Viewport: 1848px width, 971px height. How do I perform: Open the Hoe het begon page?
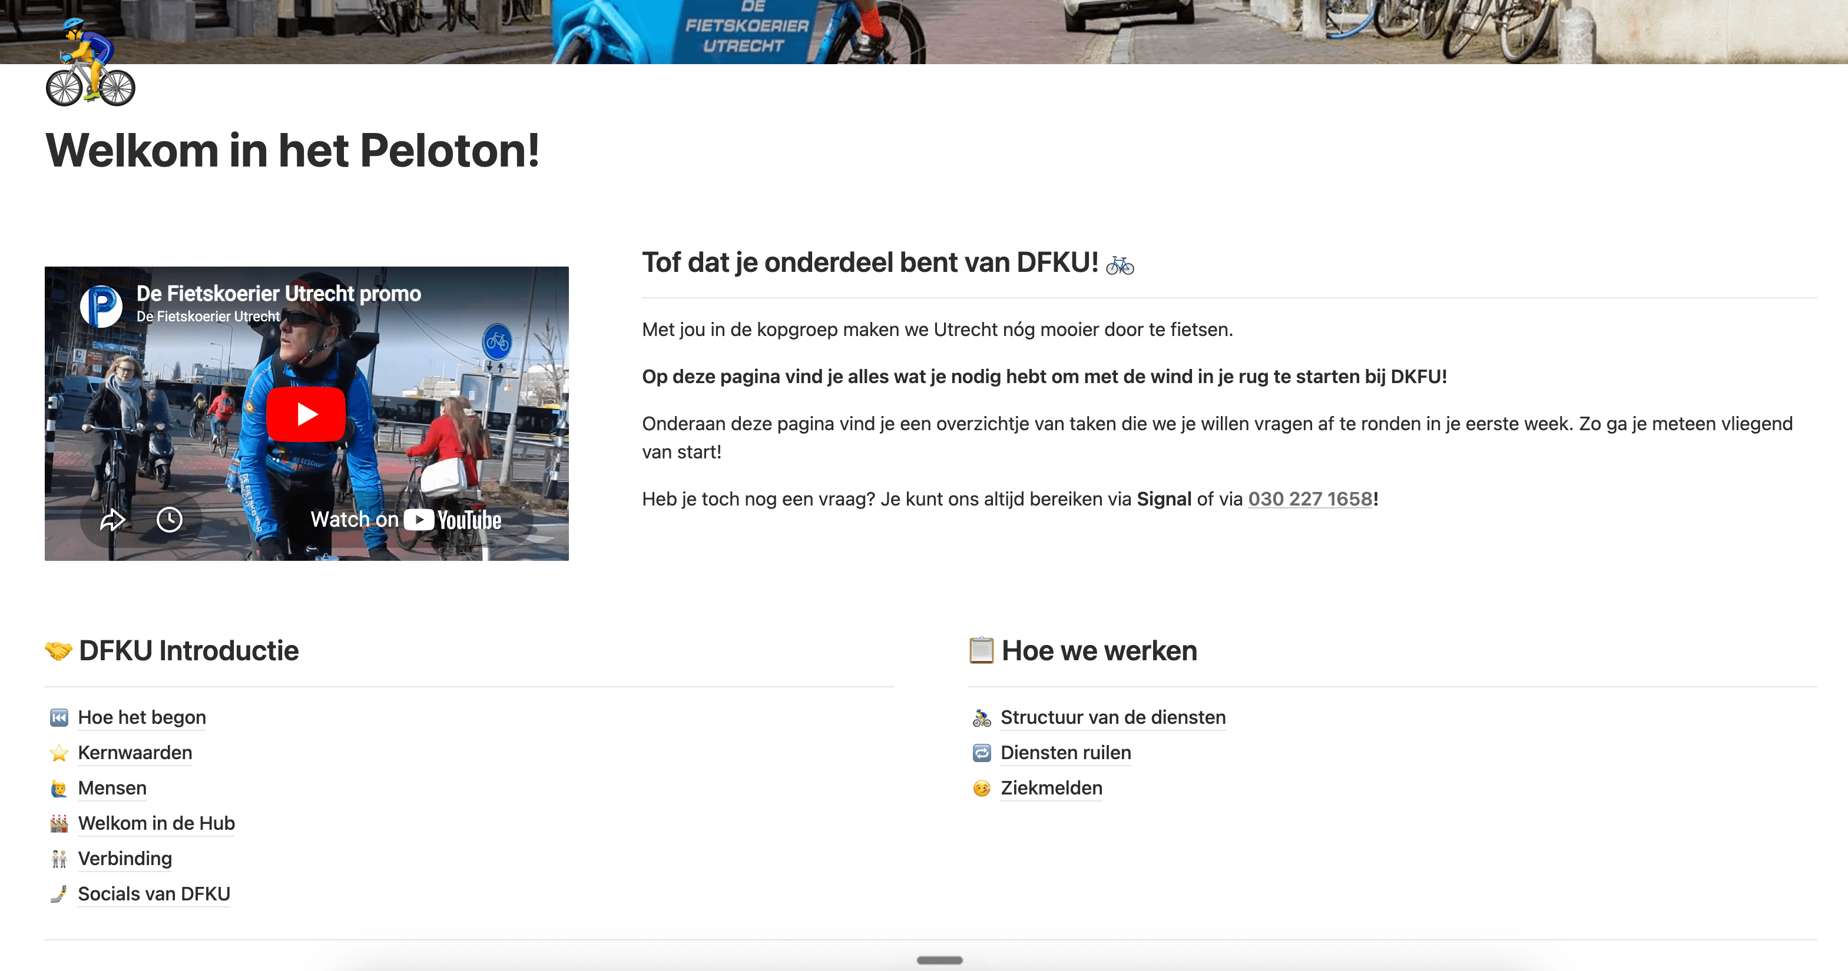[142, 717]
